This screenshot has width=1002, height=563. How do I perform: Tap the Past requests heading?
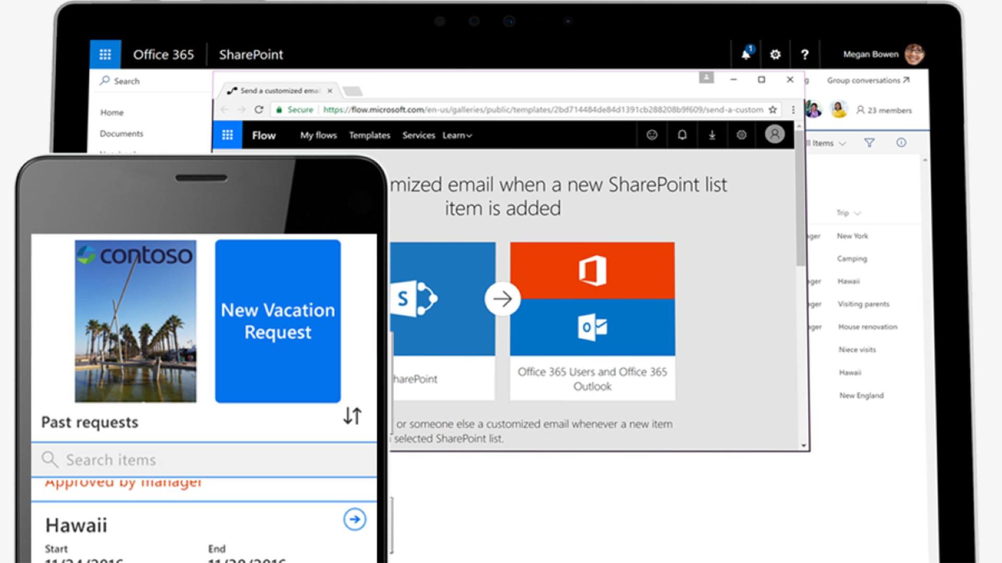90,422
